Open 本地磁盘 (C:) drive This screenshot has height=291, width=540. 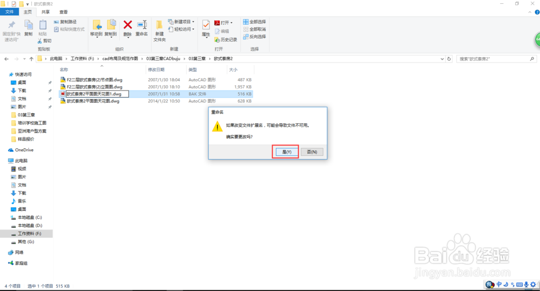coord(30,218)
